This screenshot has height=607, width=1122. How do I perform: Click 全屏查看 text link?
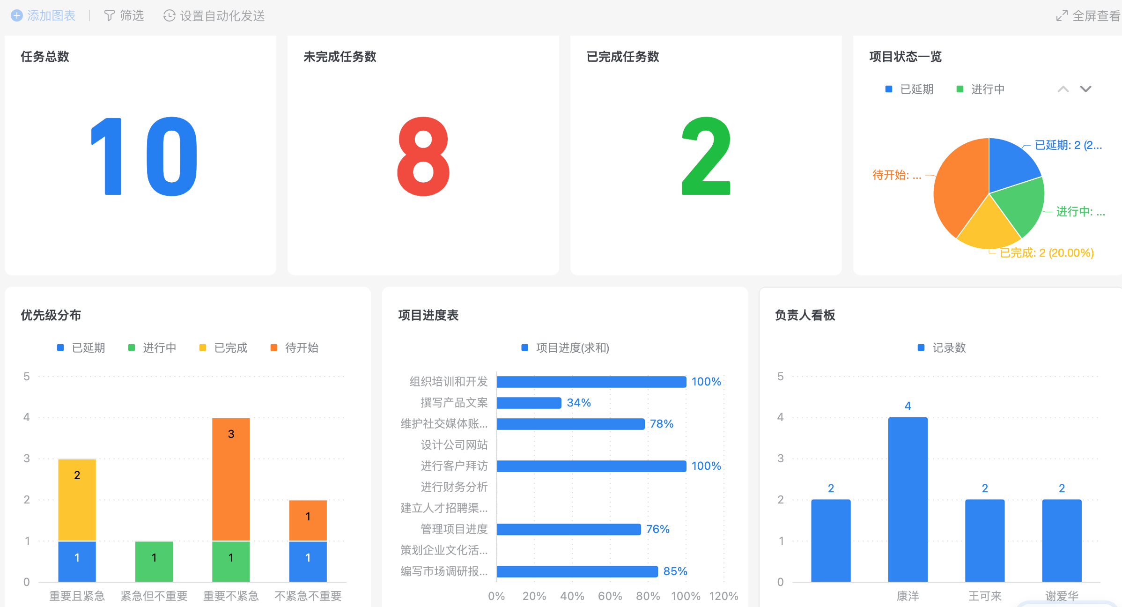pos(1096,16)
